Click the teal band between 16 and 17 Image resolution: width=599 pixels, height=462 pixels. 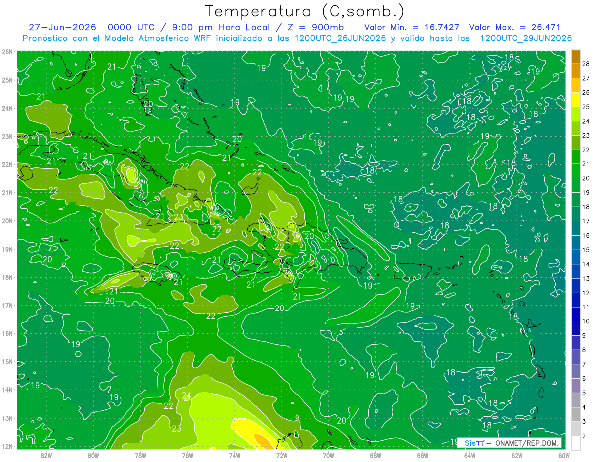576,228
